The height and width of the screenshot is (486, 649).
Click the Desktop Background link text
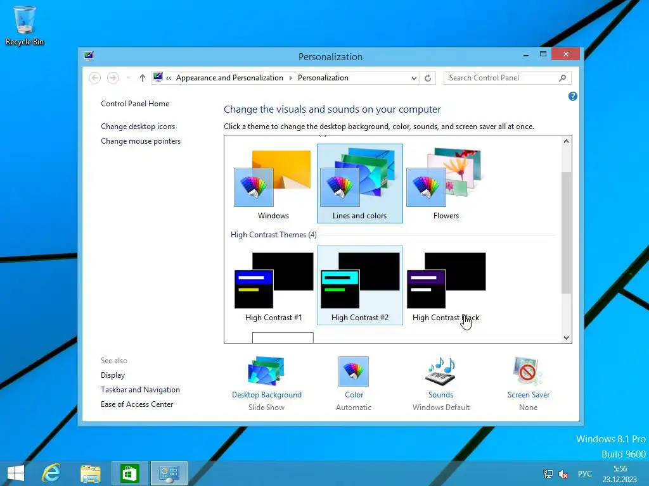267,395
